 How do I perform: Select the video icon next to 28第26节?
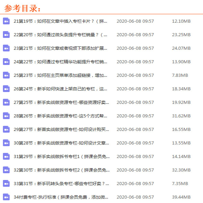point(6,116)
